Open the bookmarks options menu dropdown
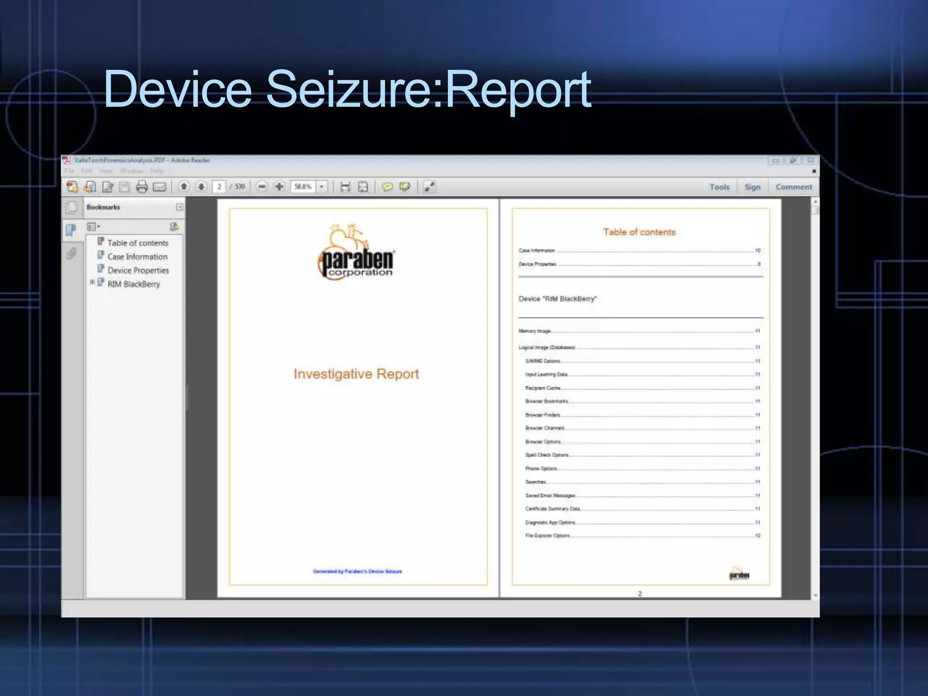The height and width of the screenshot is (696, 928). coord(93,227)
